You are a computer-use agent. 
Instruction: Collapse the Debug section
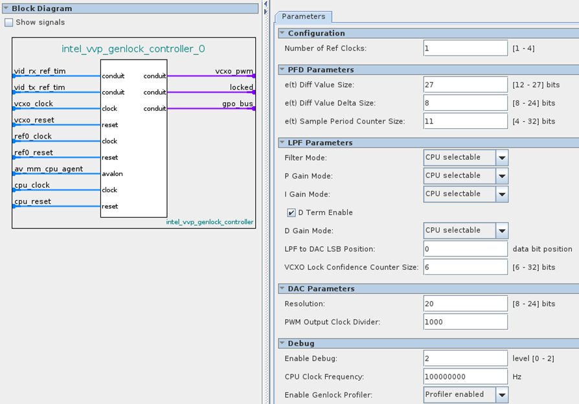point(282,343)
